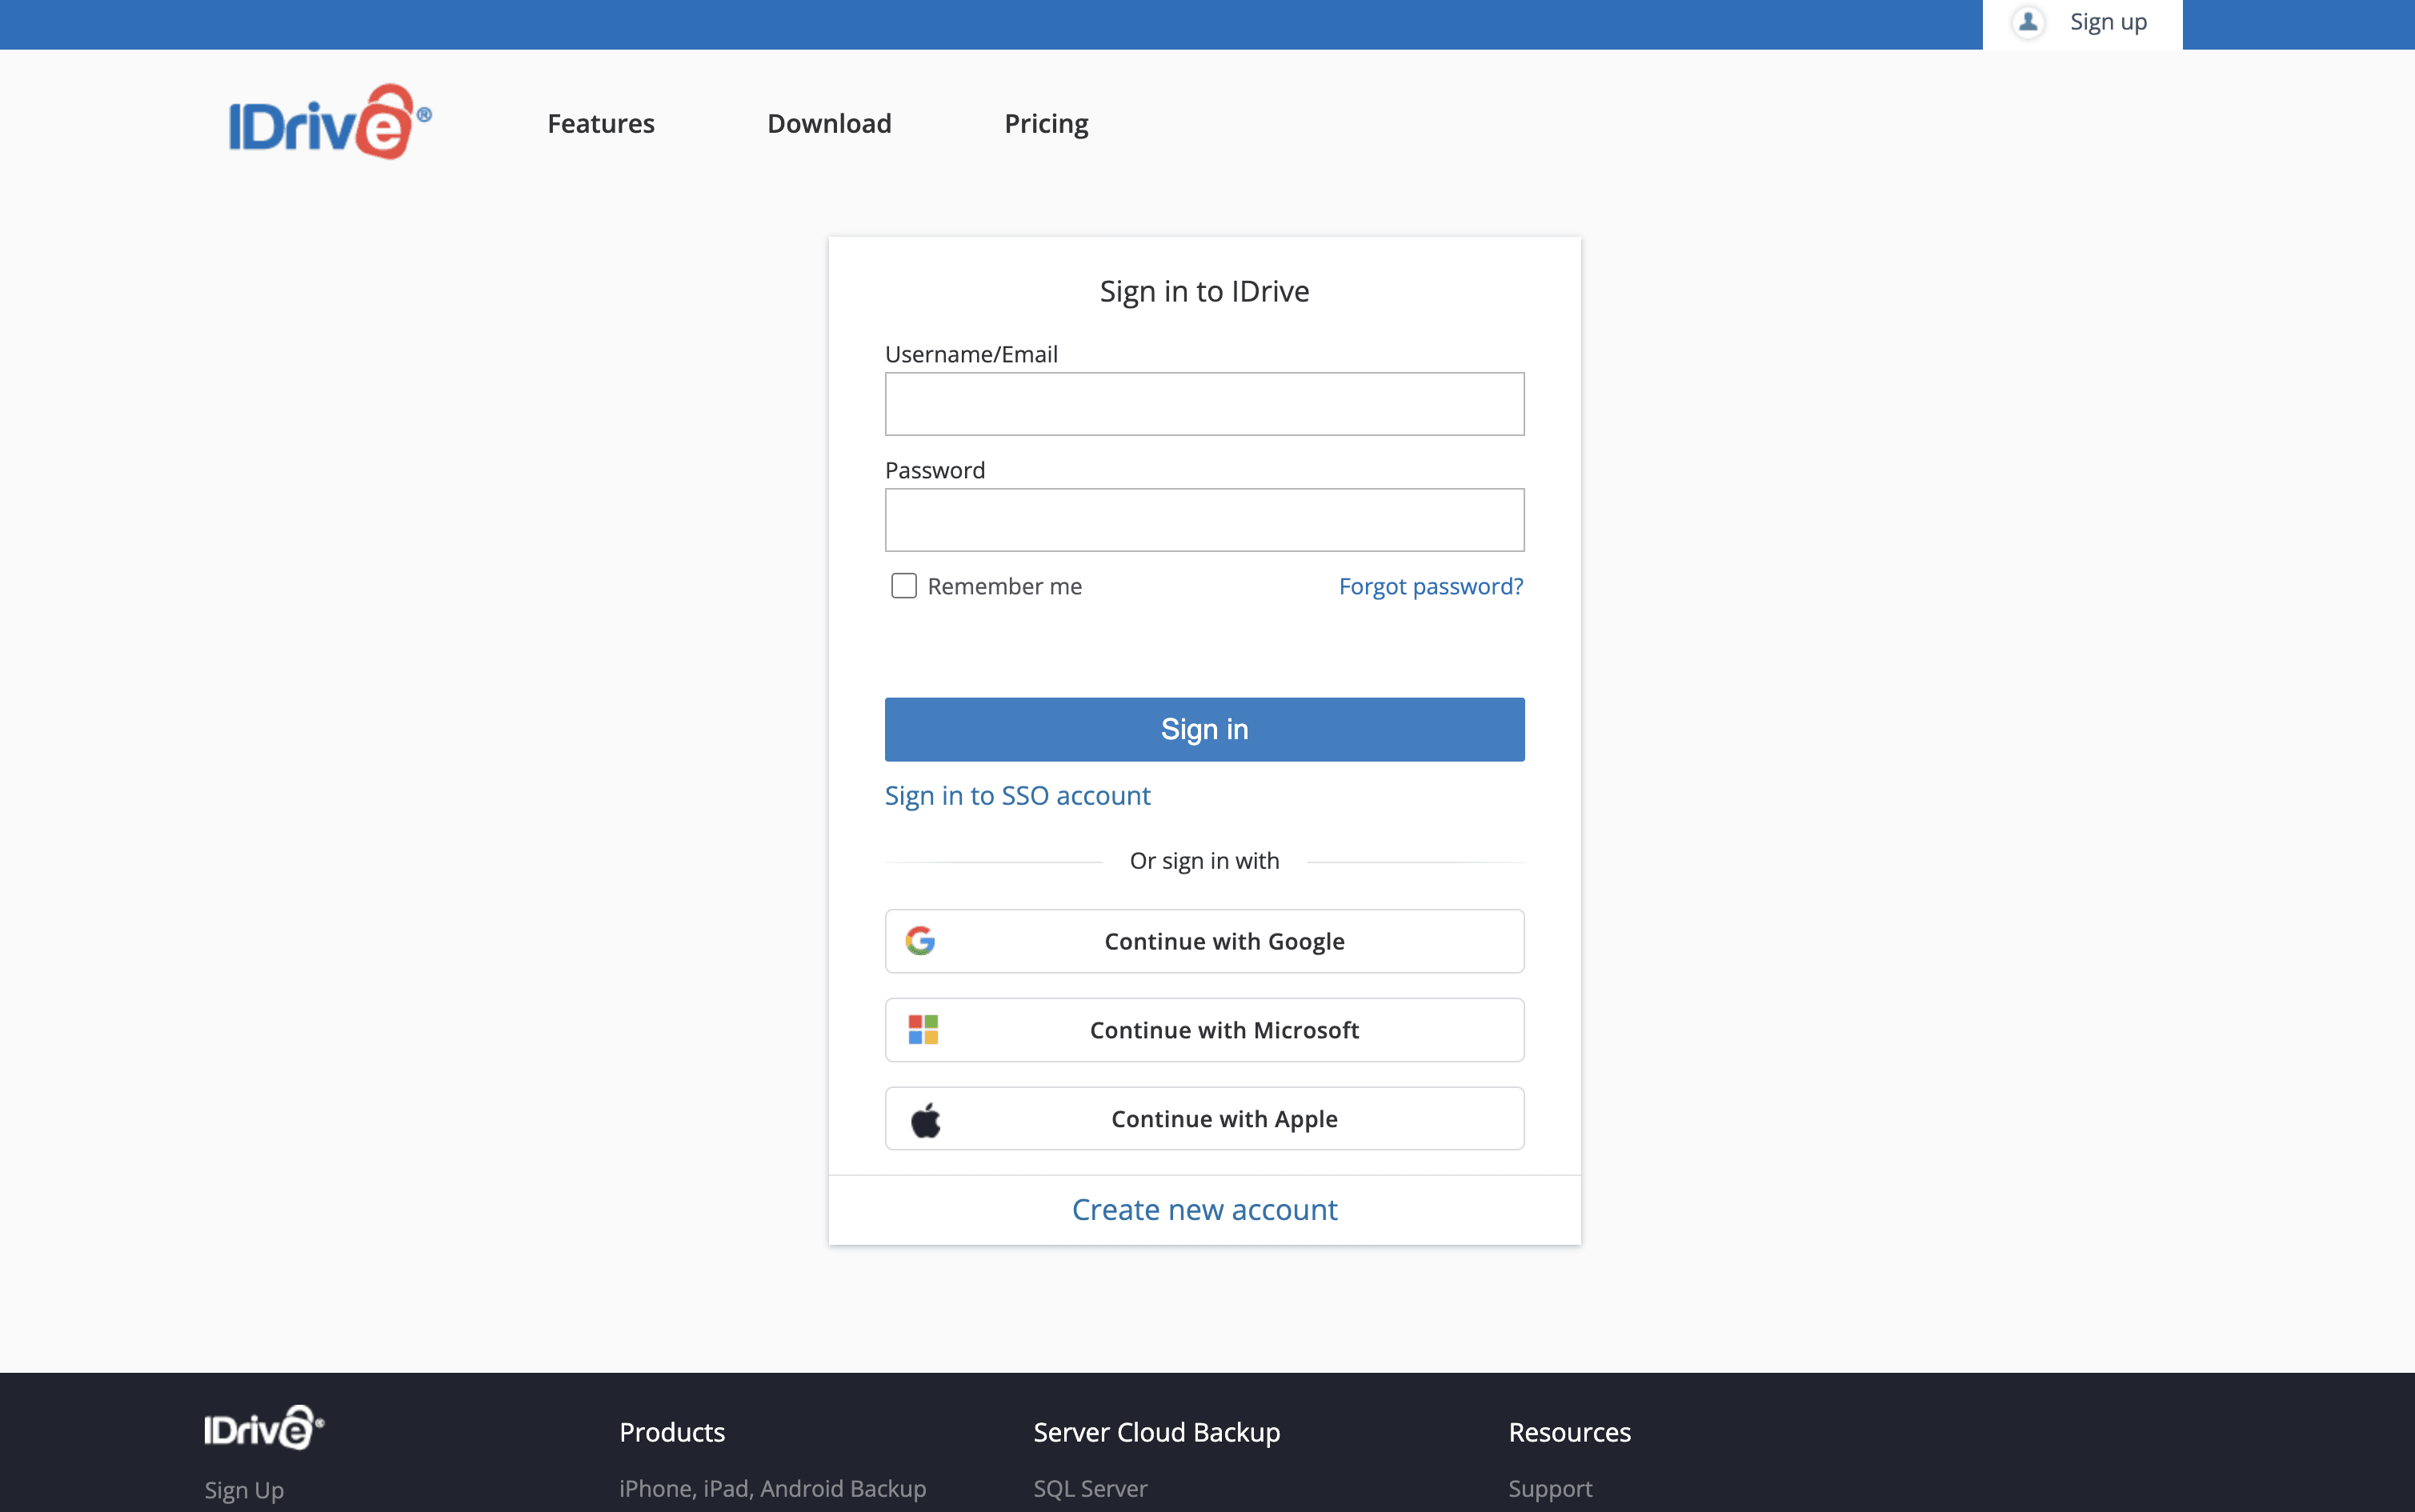The height and width of the screenshot is (1512, 2415).
Task: Open the Forgot password? link
Action: coord(1431,586)
